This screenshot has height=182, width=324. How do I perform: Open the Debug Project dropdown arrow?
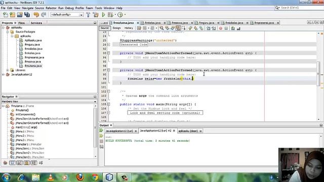pos(115,15)
